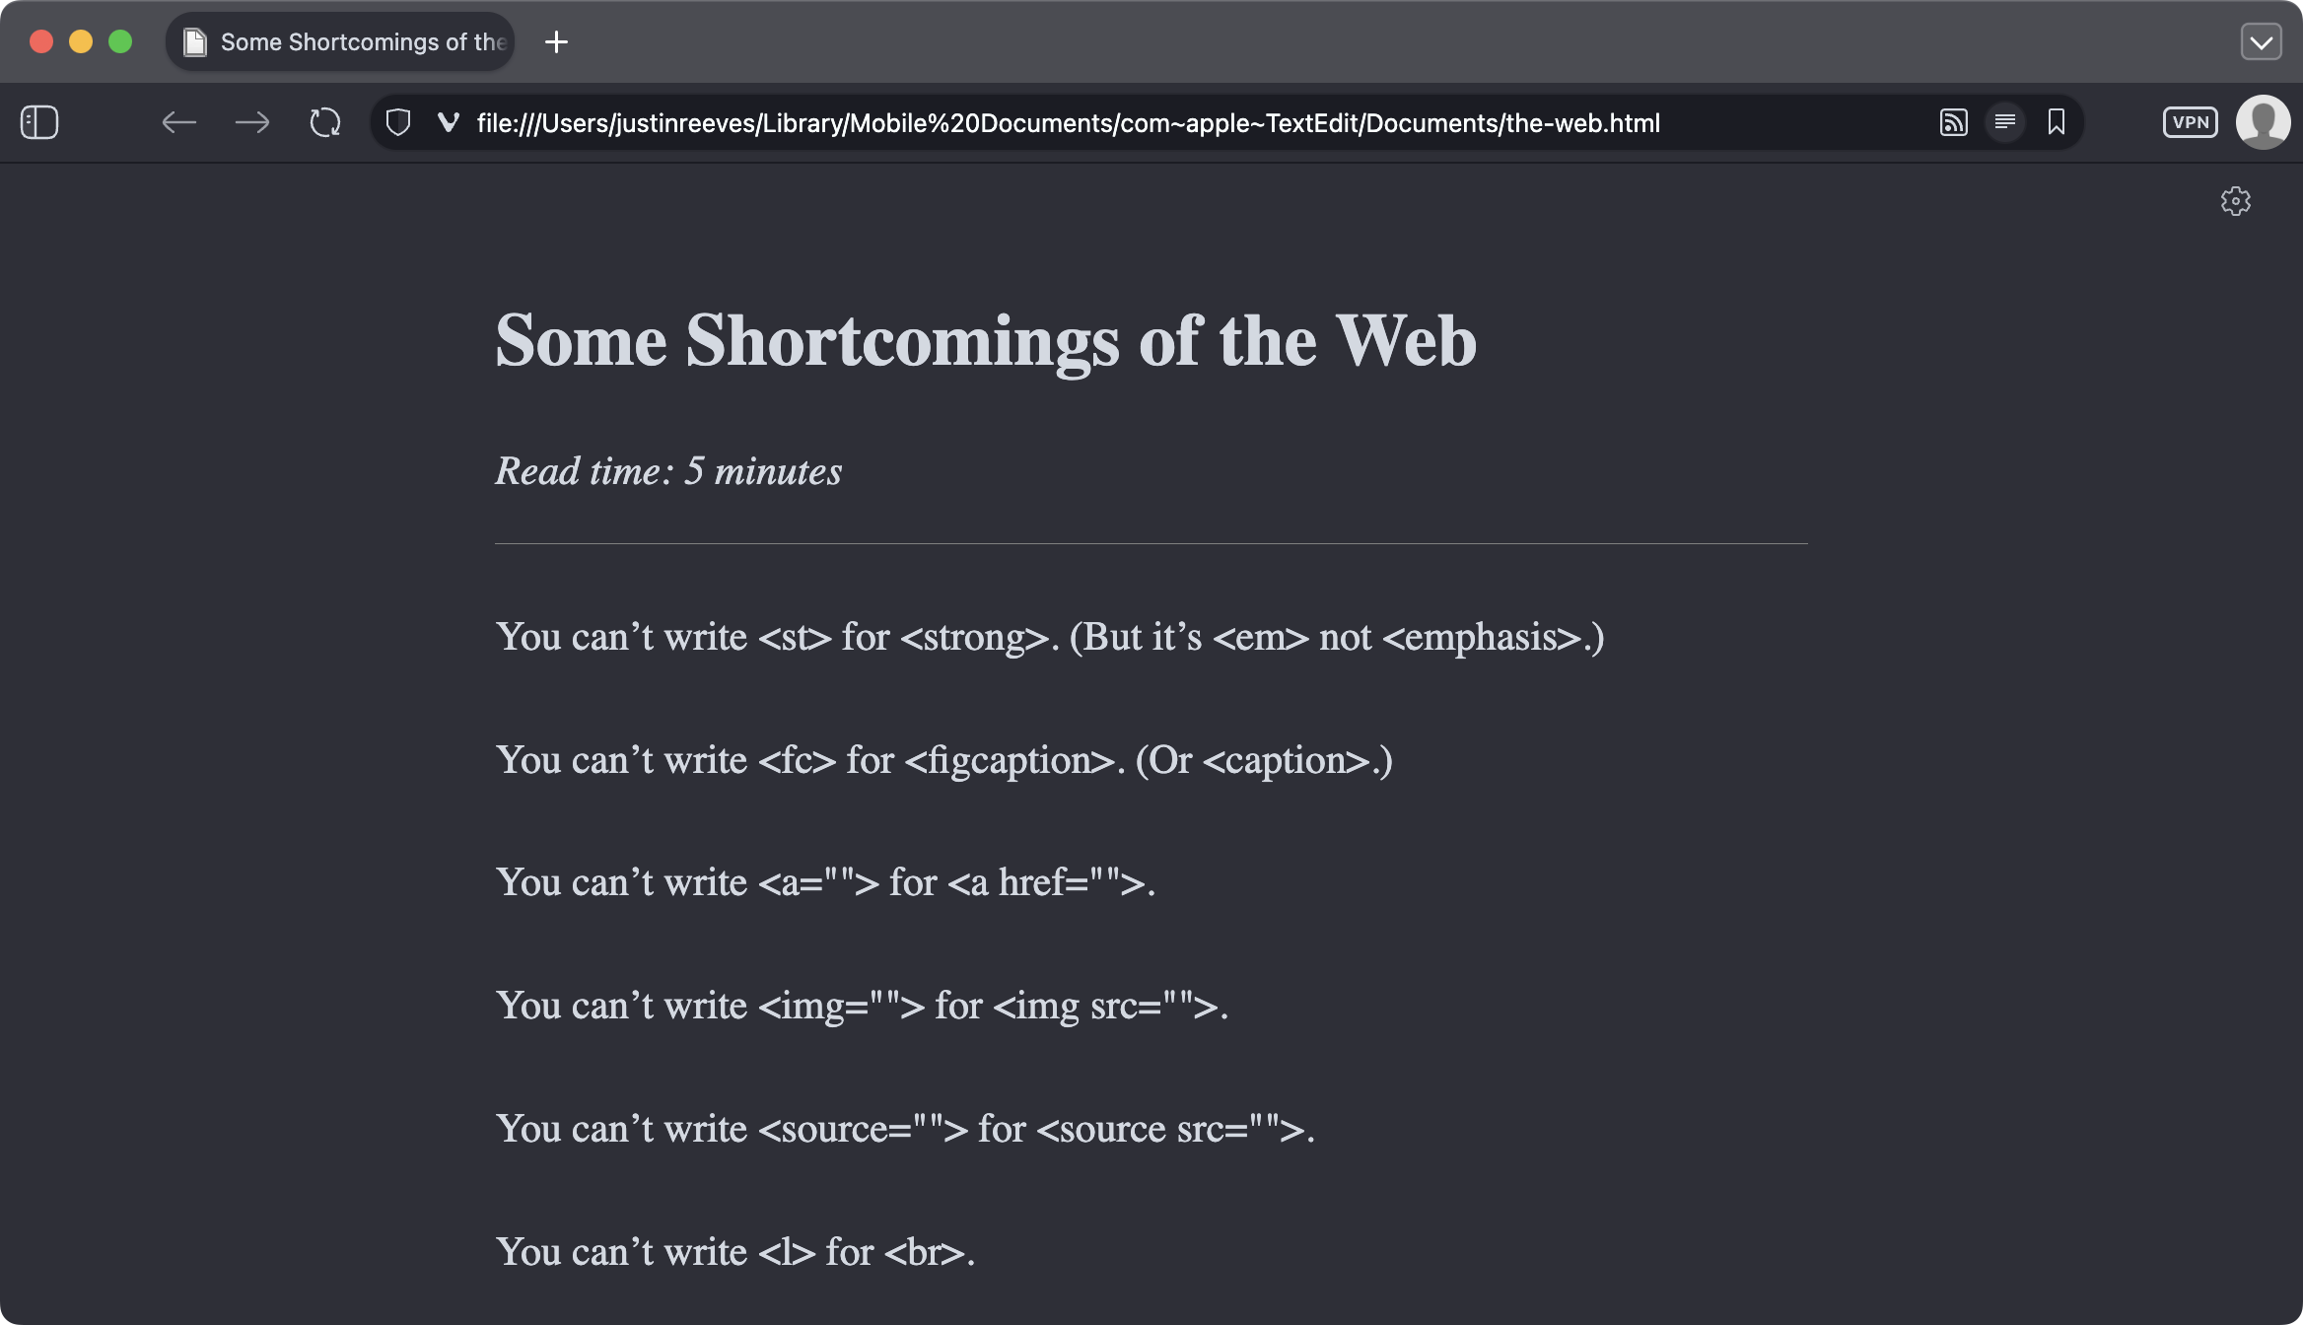The width and height of the screenshot is (2303, 1325).
Task: Open the user profile avatar
Action: (2263, 122)
